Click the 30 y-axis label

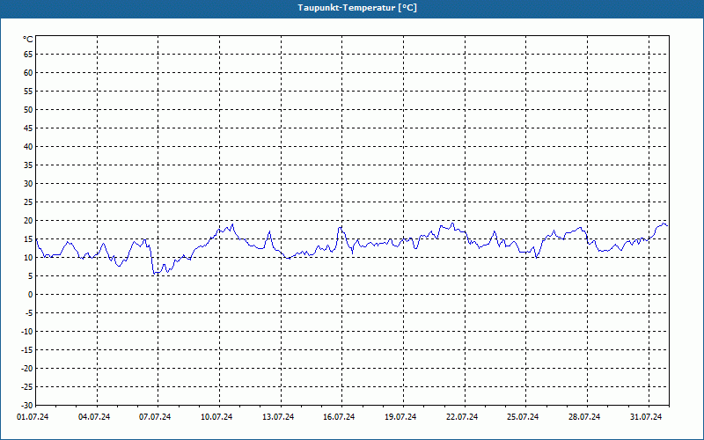(28, 184)
